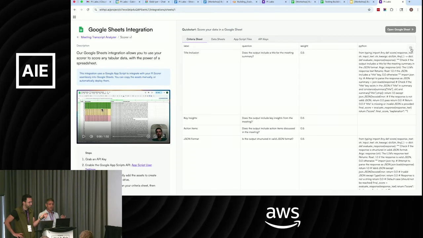Follow the App Script User Settings link
The width and height of the screenshot is (423, 238).
tap(141, 165)
